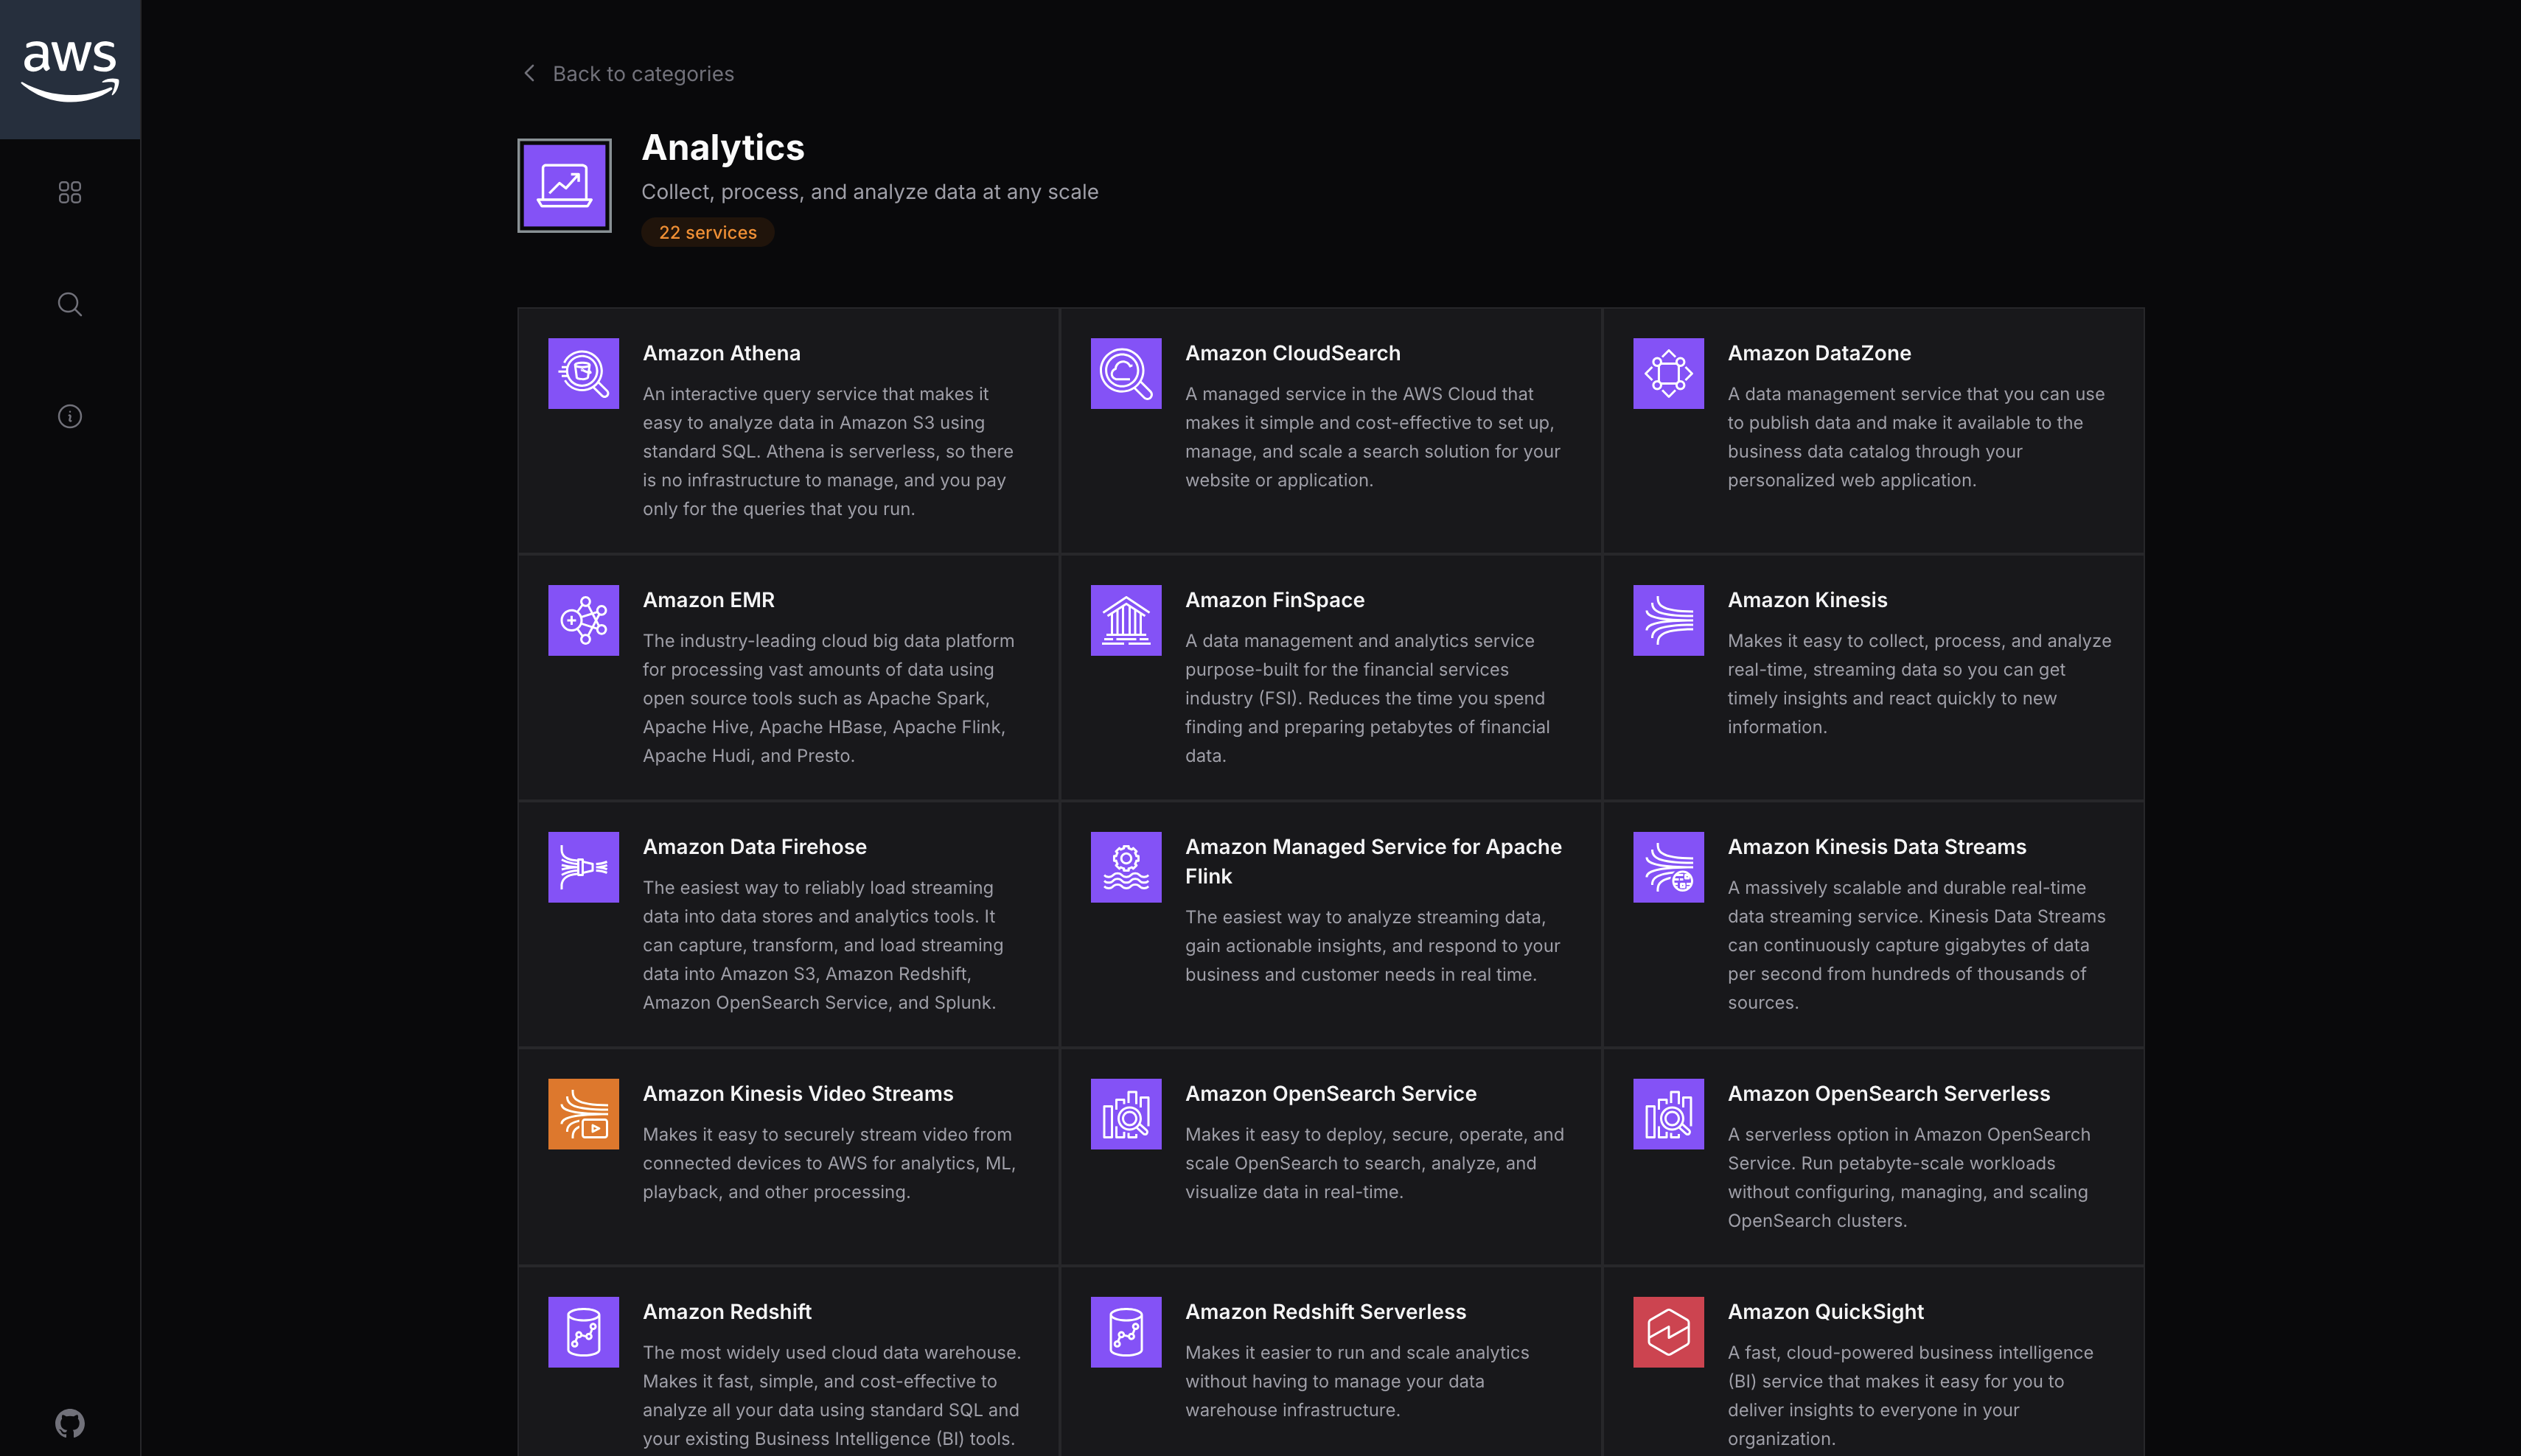Click the back chevron arrow icon
This screenshot has height=1456, width=2521.
[529, 73]
